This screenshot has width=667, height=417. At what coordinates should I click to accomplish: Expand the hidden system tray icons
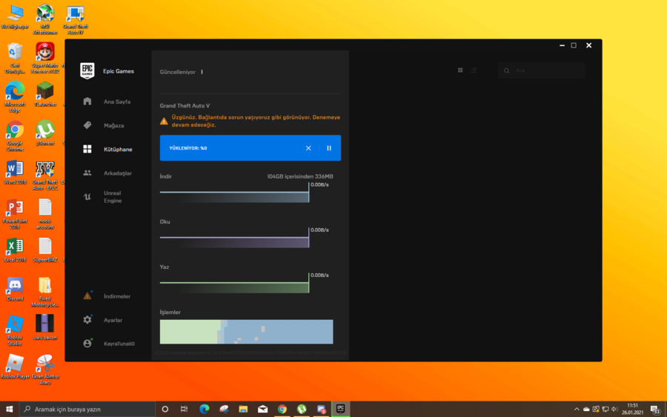tap(577, 409)
